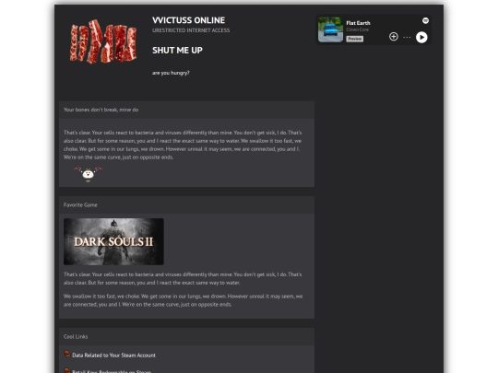This screenshot has height=373, width=498.
Task: Select the VVICTUSS ONLINE profile name
Action: (189, 20)
